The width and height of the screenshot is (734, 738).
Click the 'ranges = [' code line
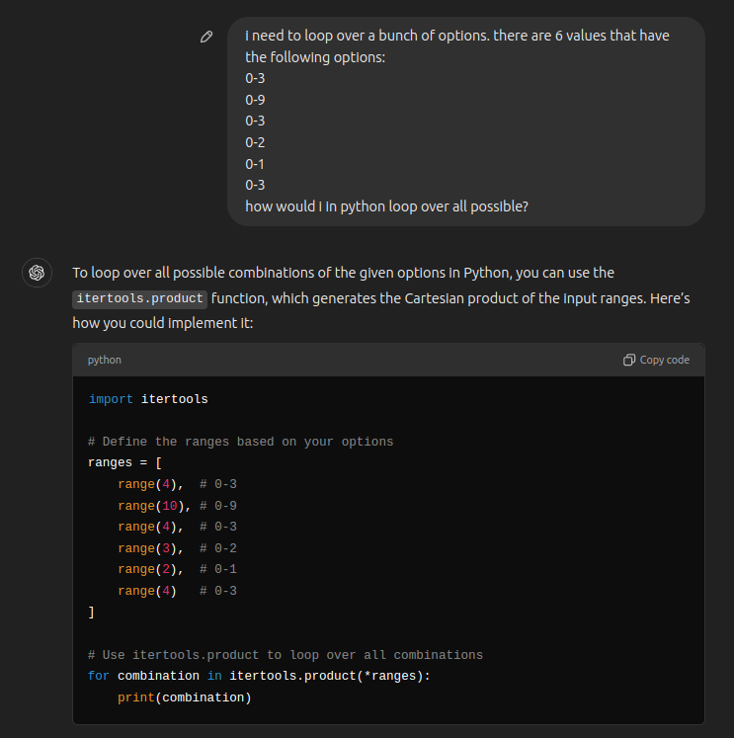[x=125, y=462]
